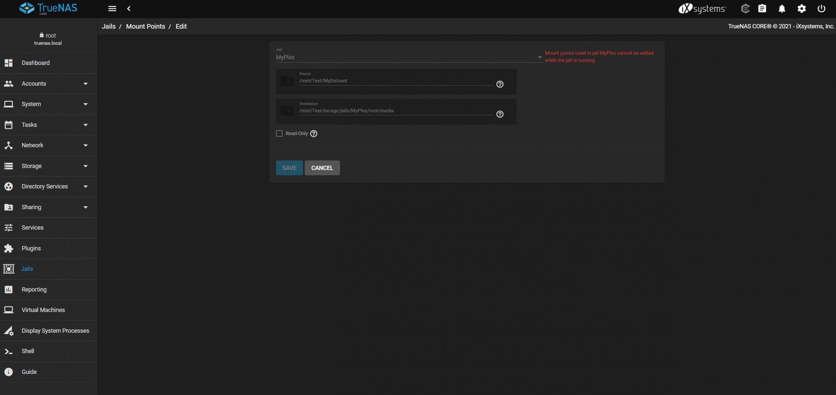
Task: Open the iXsystems logo link
Action: (x=702, y=9)
